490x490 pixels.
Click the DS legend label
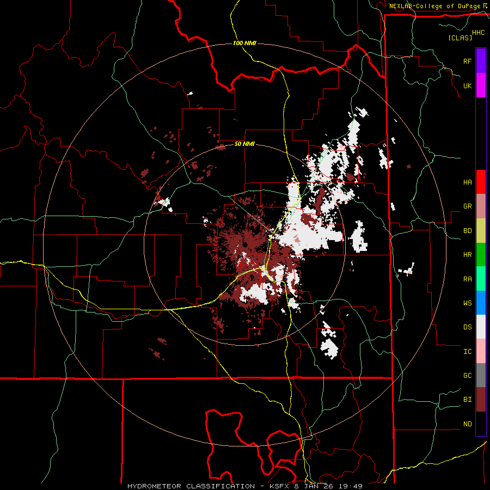tap(467, 327)
